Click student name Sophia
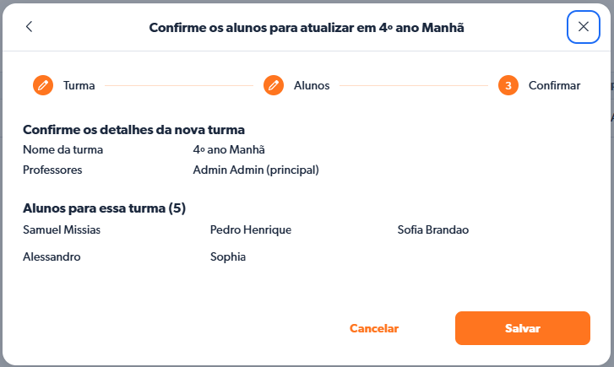 point(228,256)
